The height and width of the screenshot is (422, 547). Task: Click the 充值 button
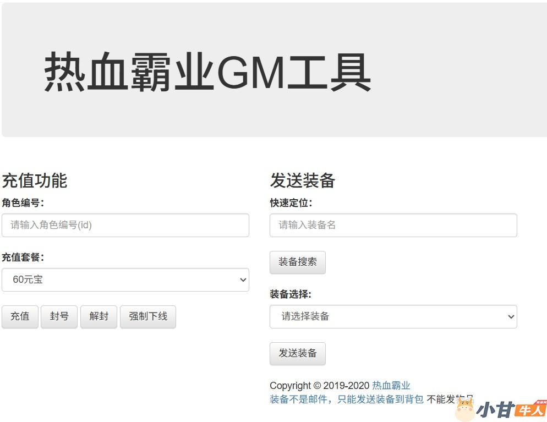click(x=20, y=317)
